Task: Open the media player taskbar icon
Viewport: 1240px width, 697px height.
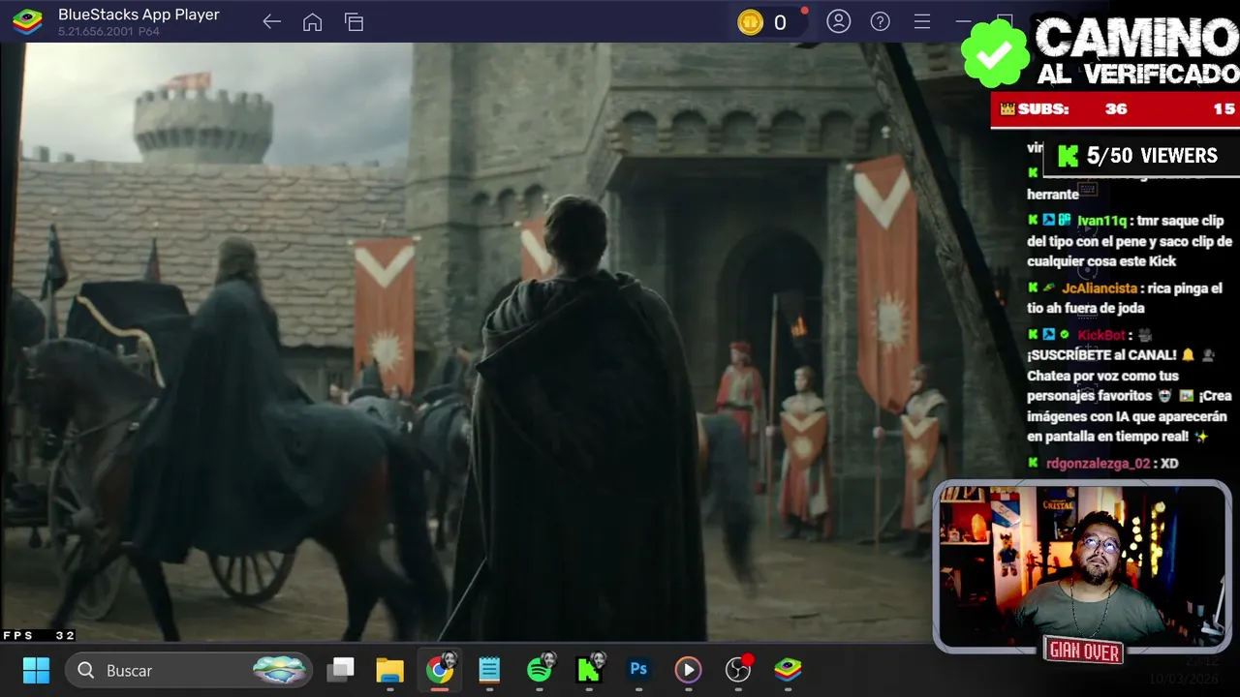Action: (x=688, y=670)
